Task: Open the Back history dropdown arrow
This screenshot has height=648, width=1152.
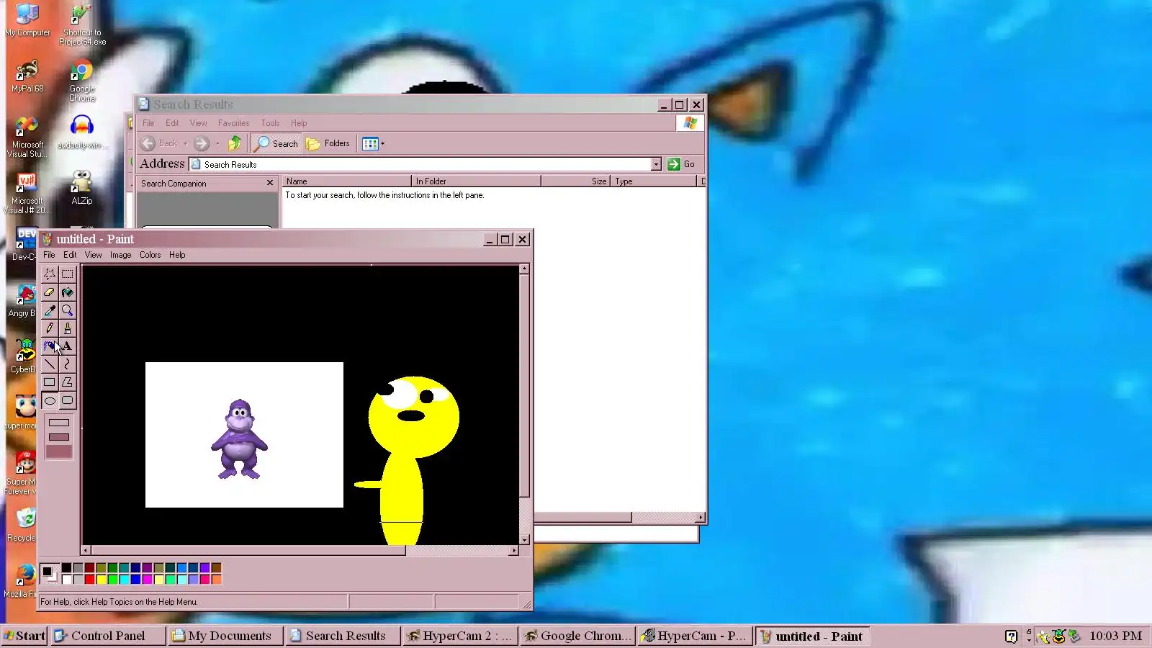Action: pyautogui.click(x=185, y=143)
